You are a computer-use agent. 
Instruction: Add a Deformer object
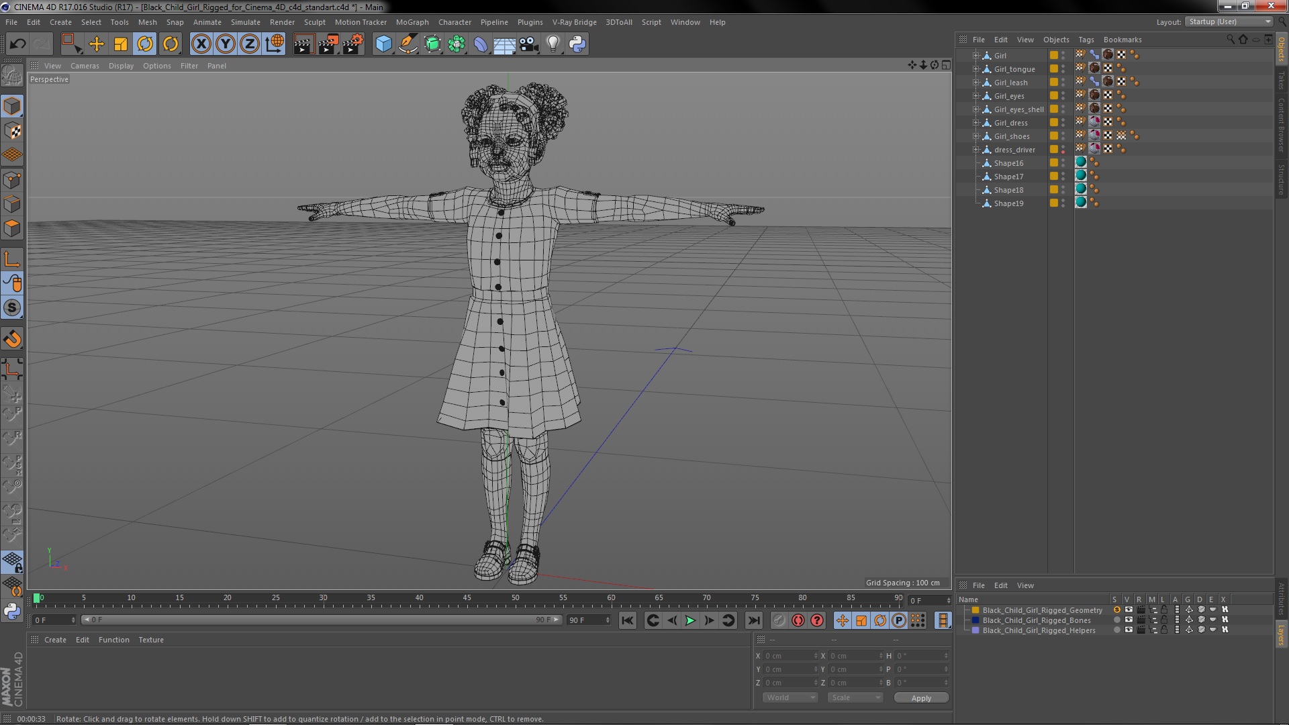pos(481,44)
